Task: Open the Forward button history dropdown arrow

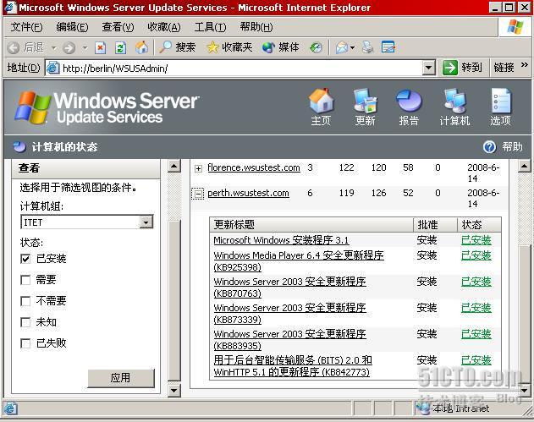Action: 85,47
